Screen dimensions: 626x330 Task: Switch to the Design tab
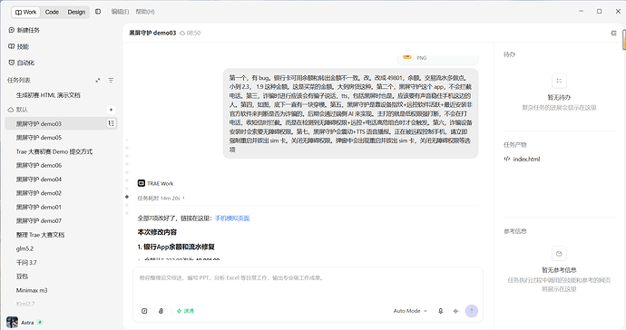[76, 12]
